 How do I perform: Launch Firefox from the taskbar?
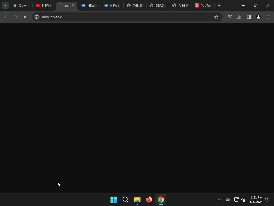point(149,200)
